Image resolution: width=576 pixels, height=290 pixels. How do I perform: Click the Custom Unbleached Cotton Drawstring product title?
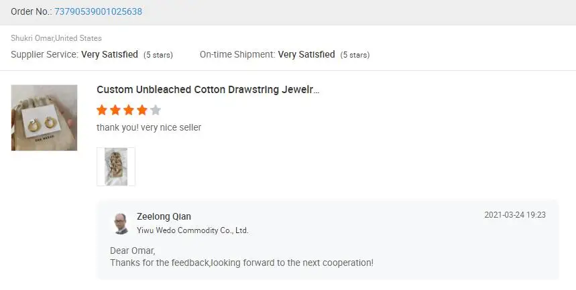(x=208, y=90)
